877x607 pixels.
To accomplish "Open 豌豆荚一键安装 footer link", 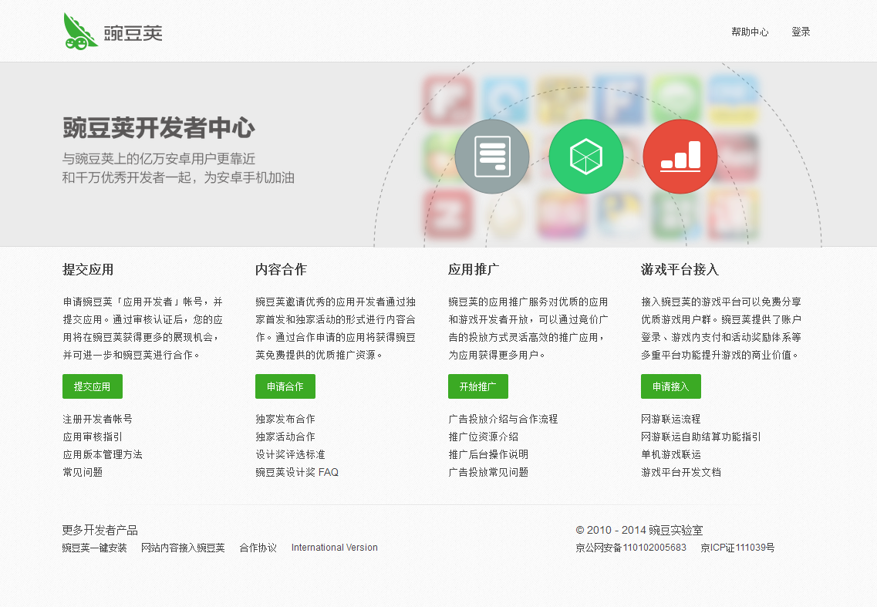I will pos(95,548).
